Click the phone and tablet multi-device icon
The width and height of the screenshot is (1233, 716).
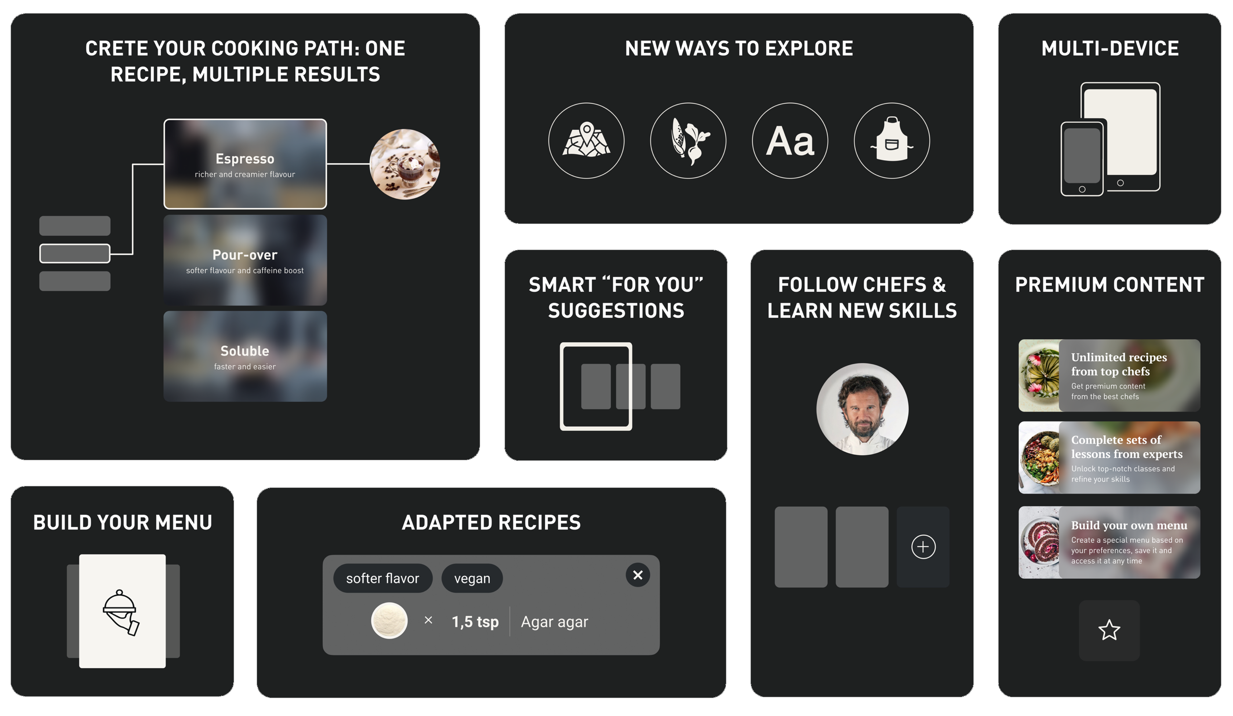click(1110, 139)
